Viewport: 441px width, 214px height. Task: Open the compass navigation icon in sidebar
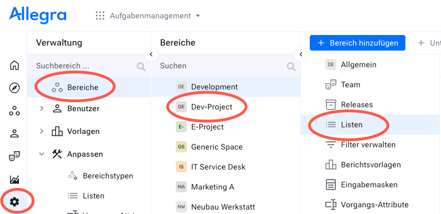tap(14, 88)
